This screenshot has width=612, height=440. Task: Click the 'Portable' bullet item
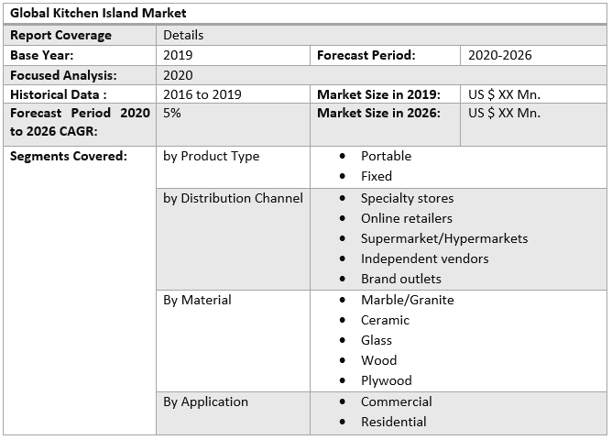coord(386,156)
